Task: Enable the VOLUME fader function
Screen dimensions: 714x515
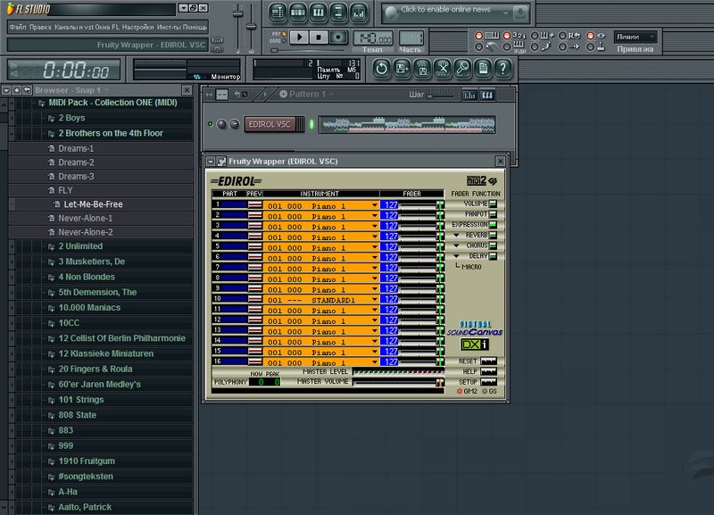Action: tap(493, 204)
